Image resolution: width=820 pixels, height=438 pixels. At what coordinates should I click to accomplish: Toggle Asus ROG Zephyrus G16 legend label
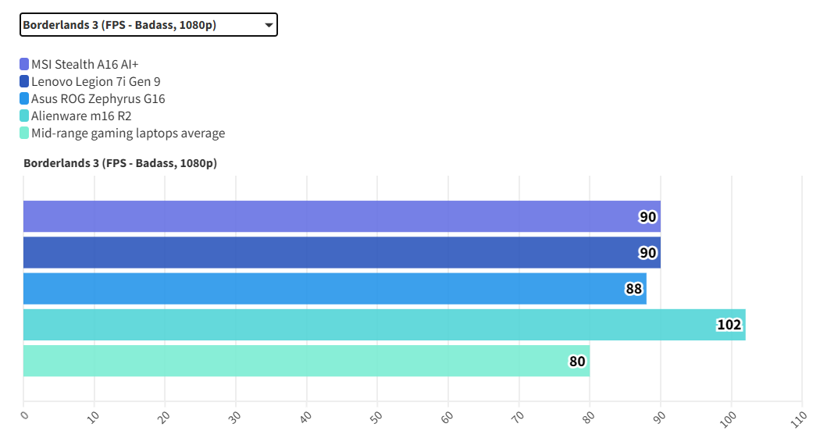[x=98, y=98]
